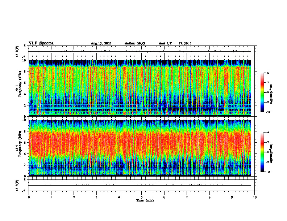Image resolution: width=287 pixels, height=221 pixels.
Task: Click time axis tick label "9"
Action: pyautogui.click(x=232, y=197)
